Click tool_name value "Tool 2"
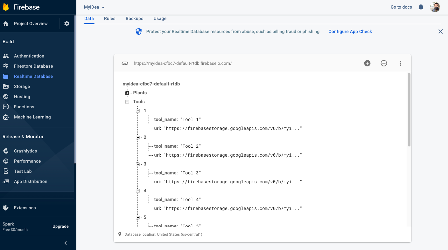Viewport: 448px width, 250px height. (191, 146)
